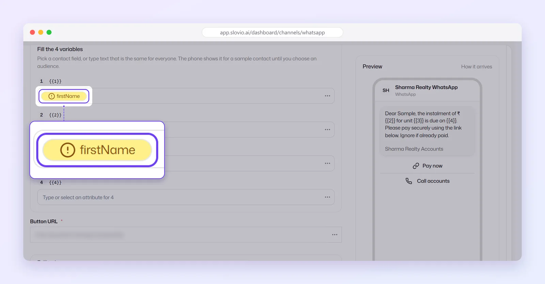
Task: Click the 'Pick a contact field' helper text
Action: [177, 63]
